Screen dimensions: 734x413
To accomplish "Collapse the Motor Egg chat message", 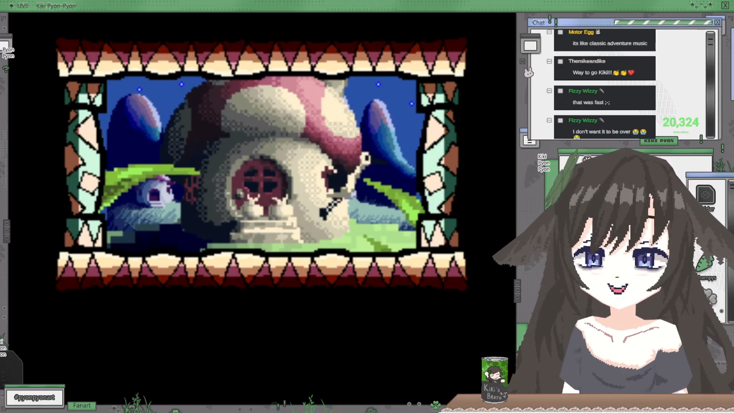I will click(x=549, y=32).
